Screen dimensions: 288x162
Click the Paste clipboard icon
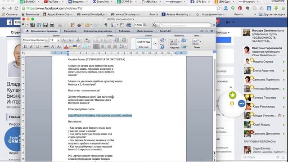coord(73,25)
